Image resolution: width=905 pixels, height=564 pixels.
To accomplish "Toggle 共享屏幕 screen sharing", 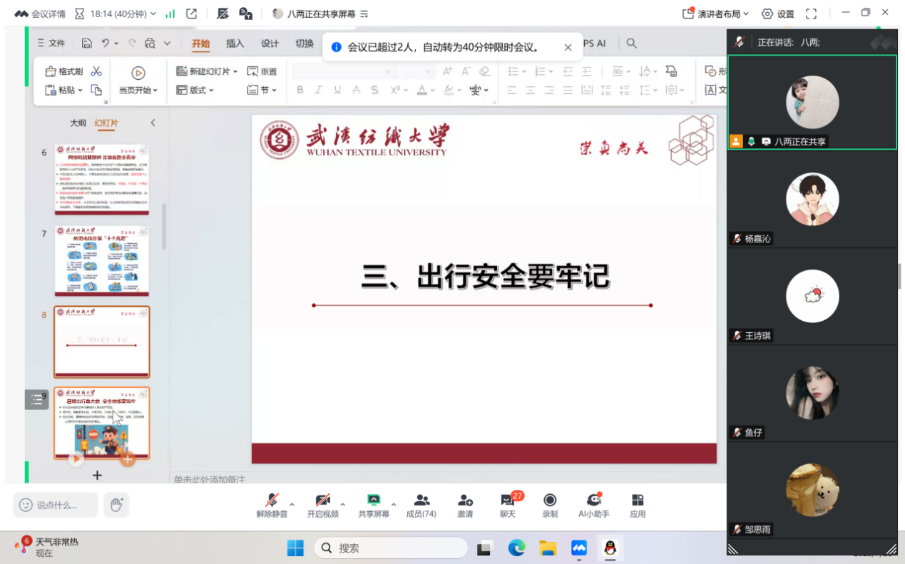I will [x=373, y=505].
